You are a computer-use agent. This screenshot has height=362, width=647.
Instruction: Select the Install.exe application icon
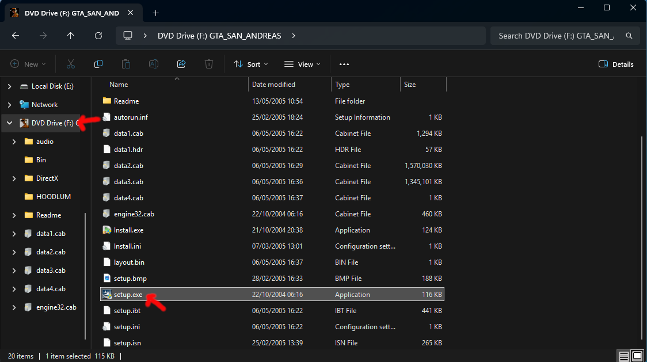coord(107,230)
